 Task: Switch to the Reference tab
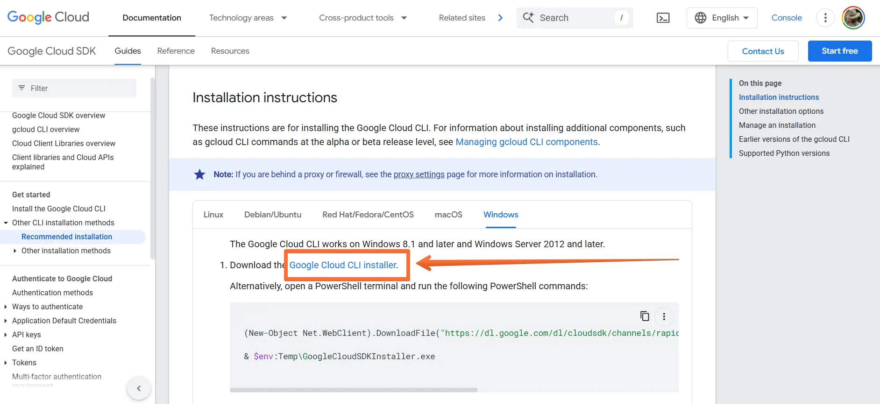point(176,51)
